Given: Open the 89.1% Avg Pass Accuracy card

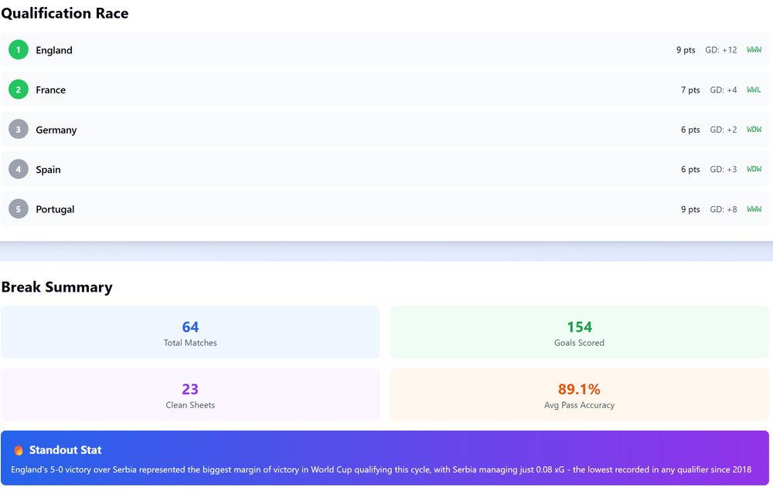Looking at the screenshot, I should pyautogui.click(x=579, y=394).
